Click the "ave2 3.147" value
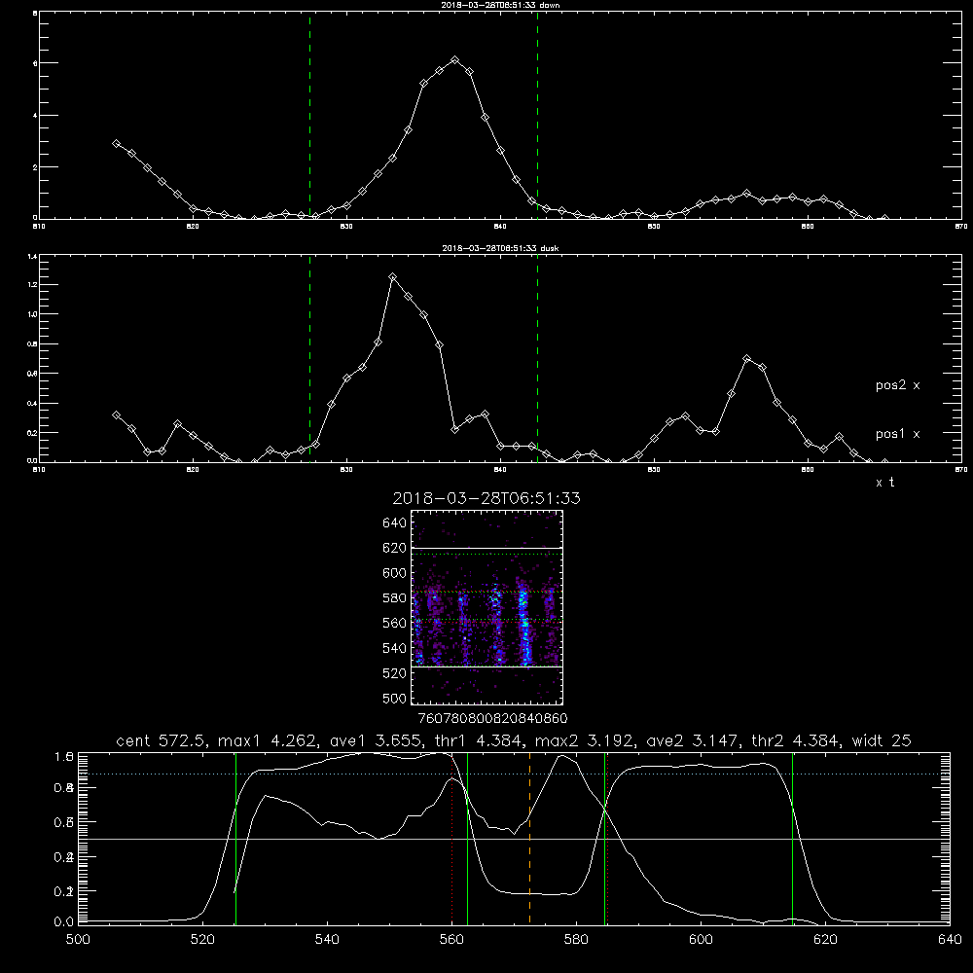 coord(694,740)
